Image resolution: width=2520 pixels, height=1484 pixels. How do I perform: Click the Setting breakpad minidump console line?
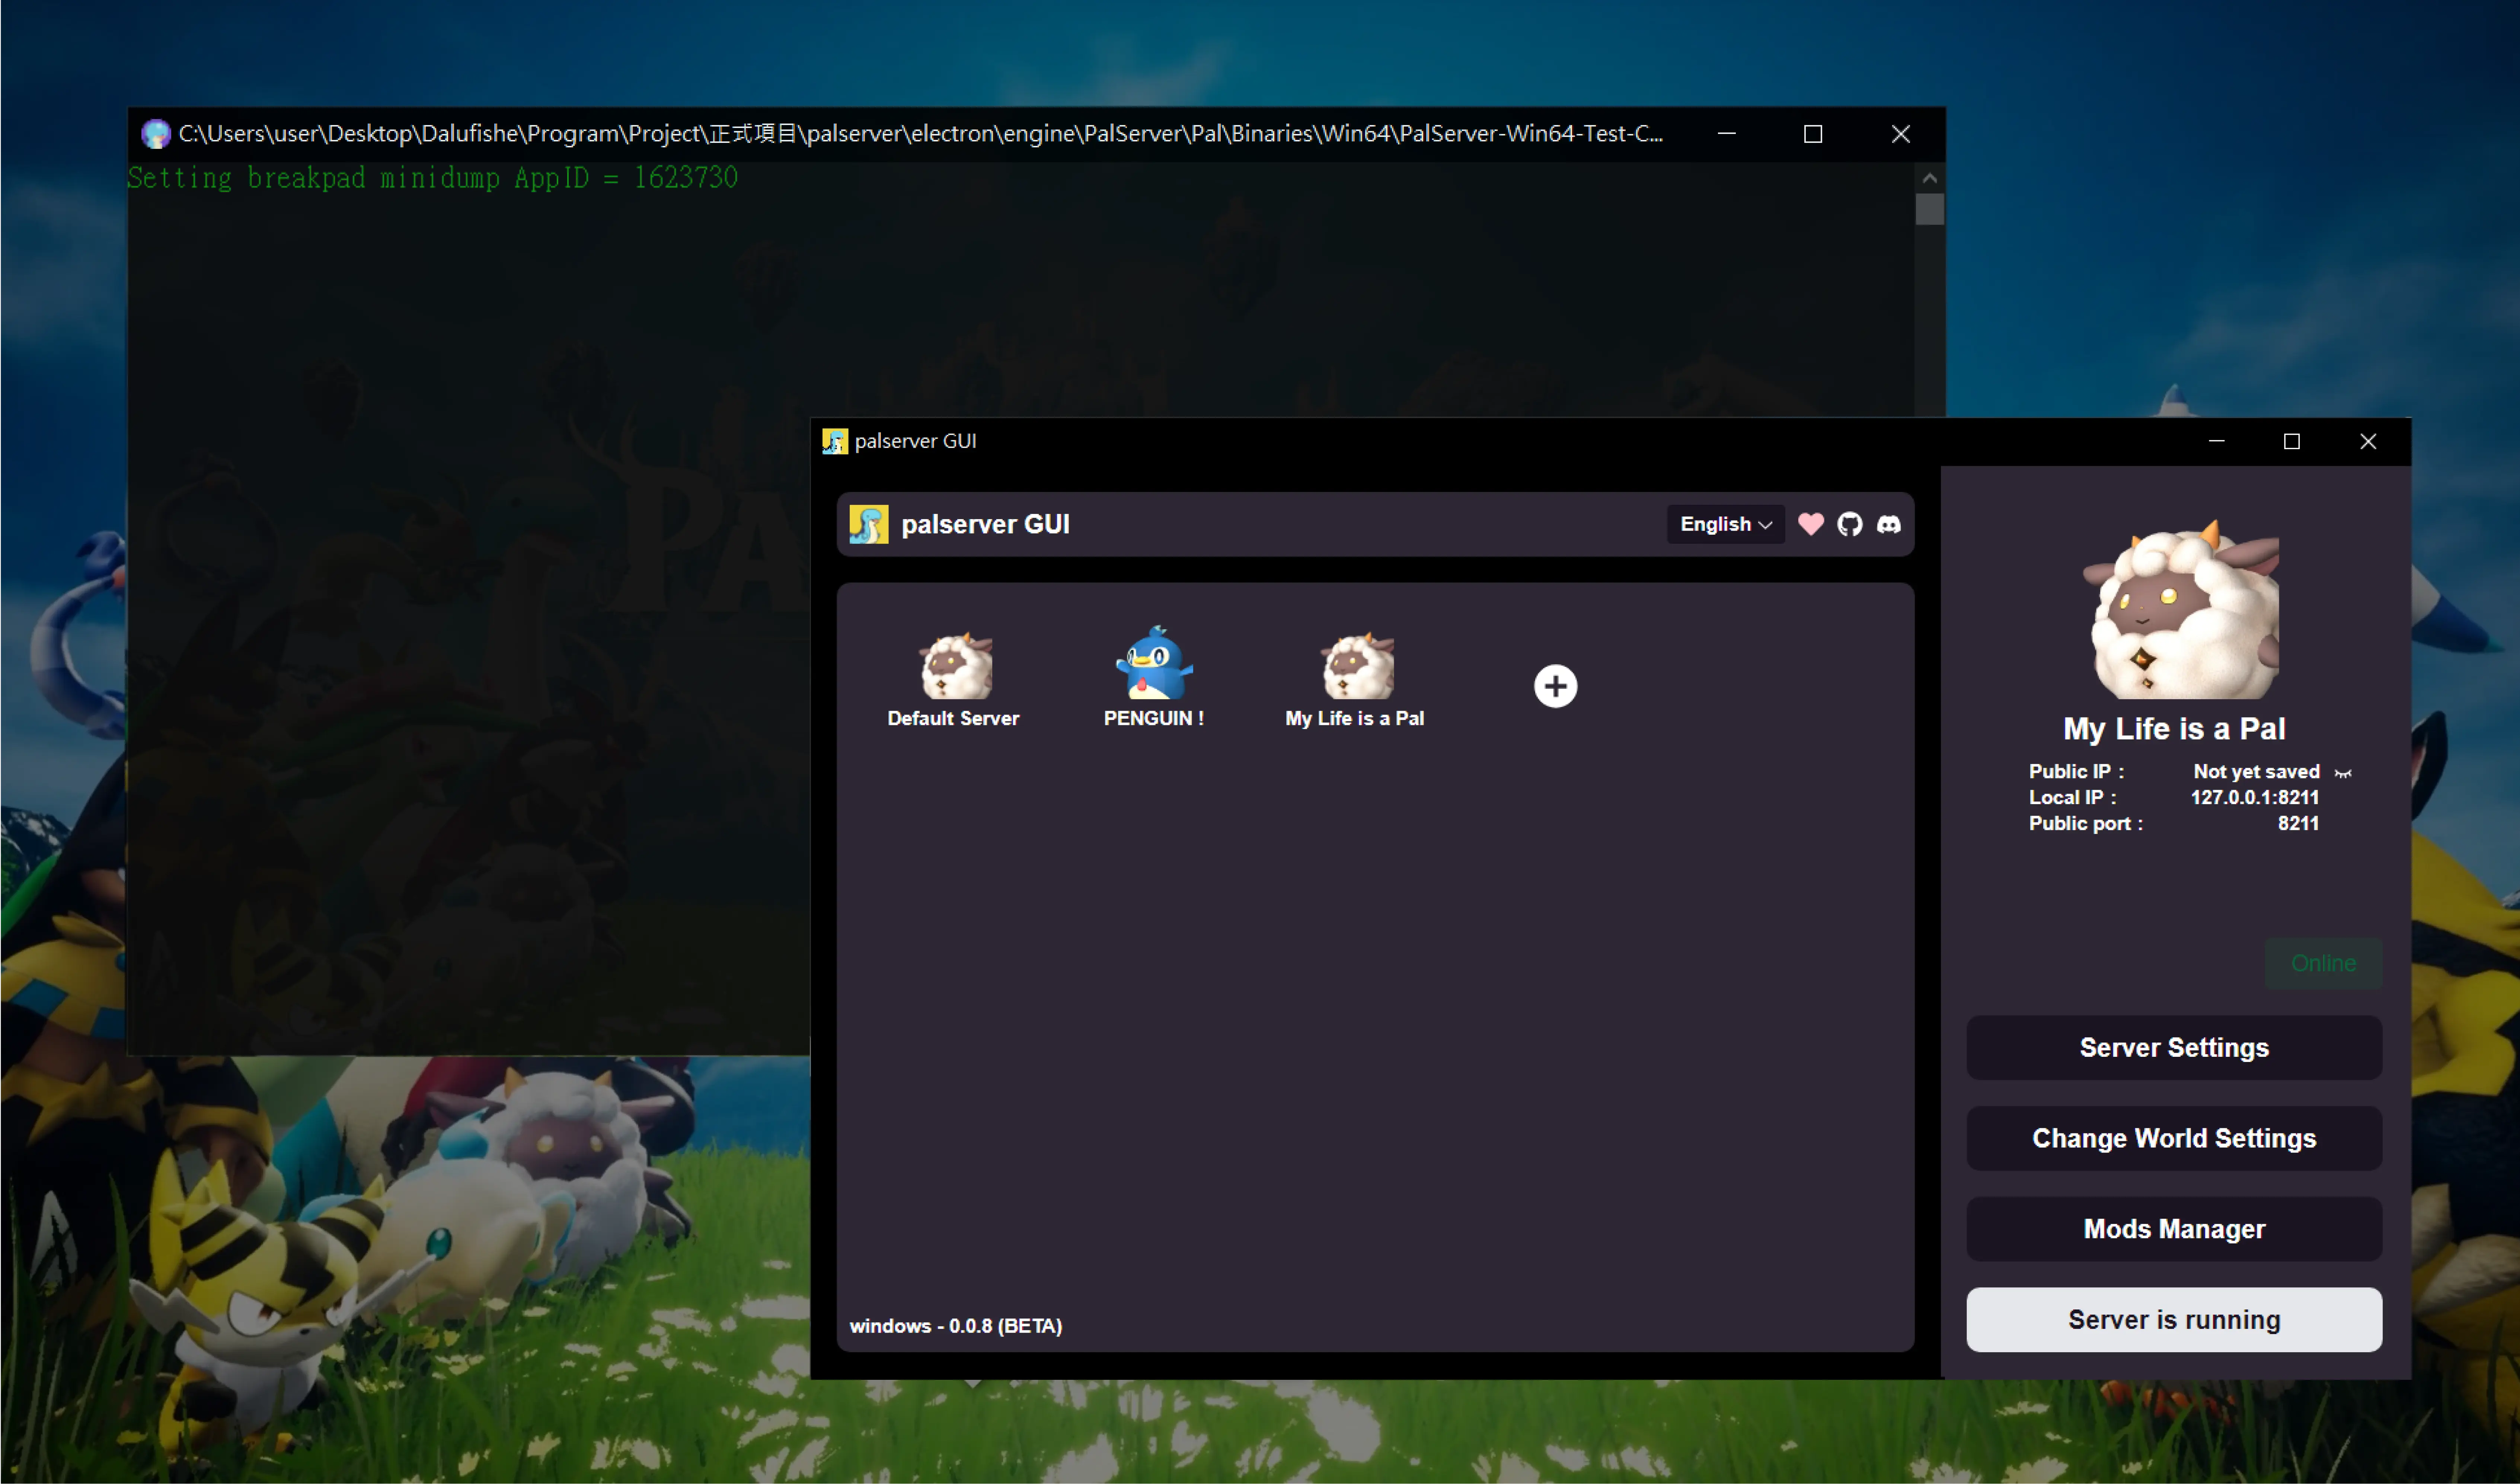tap(433, 178)
